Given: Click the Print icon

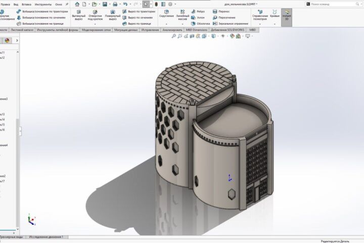Looking at the screenshot, I should [115, 4].
